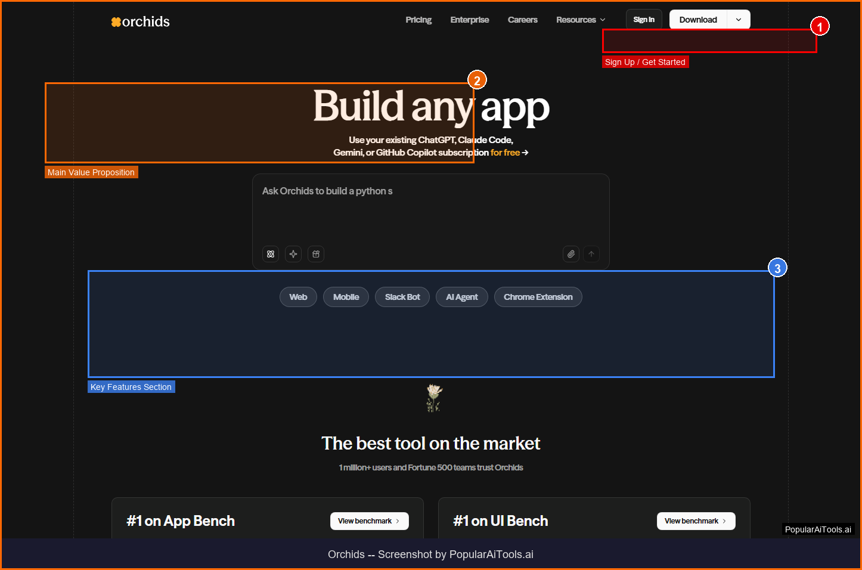Screen dimensions: 862x570
Task: Click the Sign in button
Action: point(644,20)
